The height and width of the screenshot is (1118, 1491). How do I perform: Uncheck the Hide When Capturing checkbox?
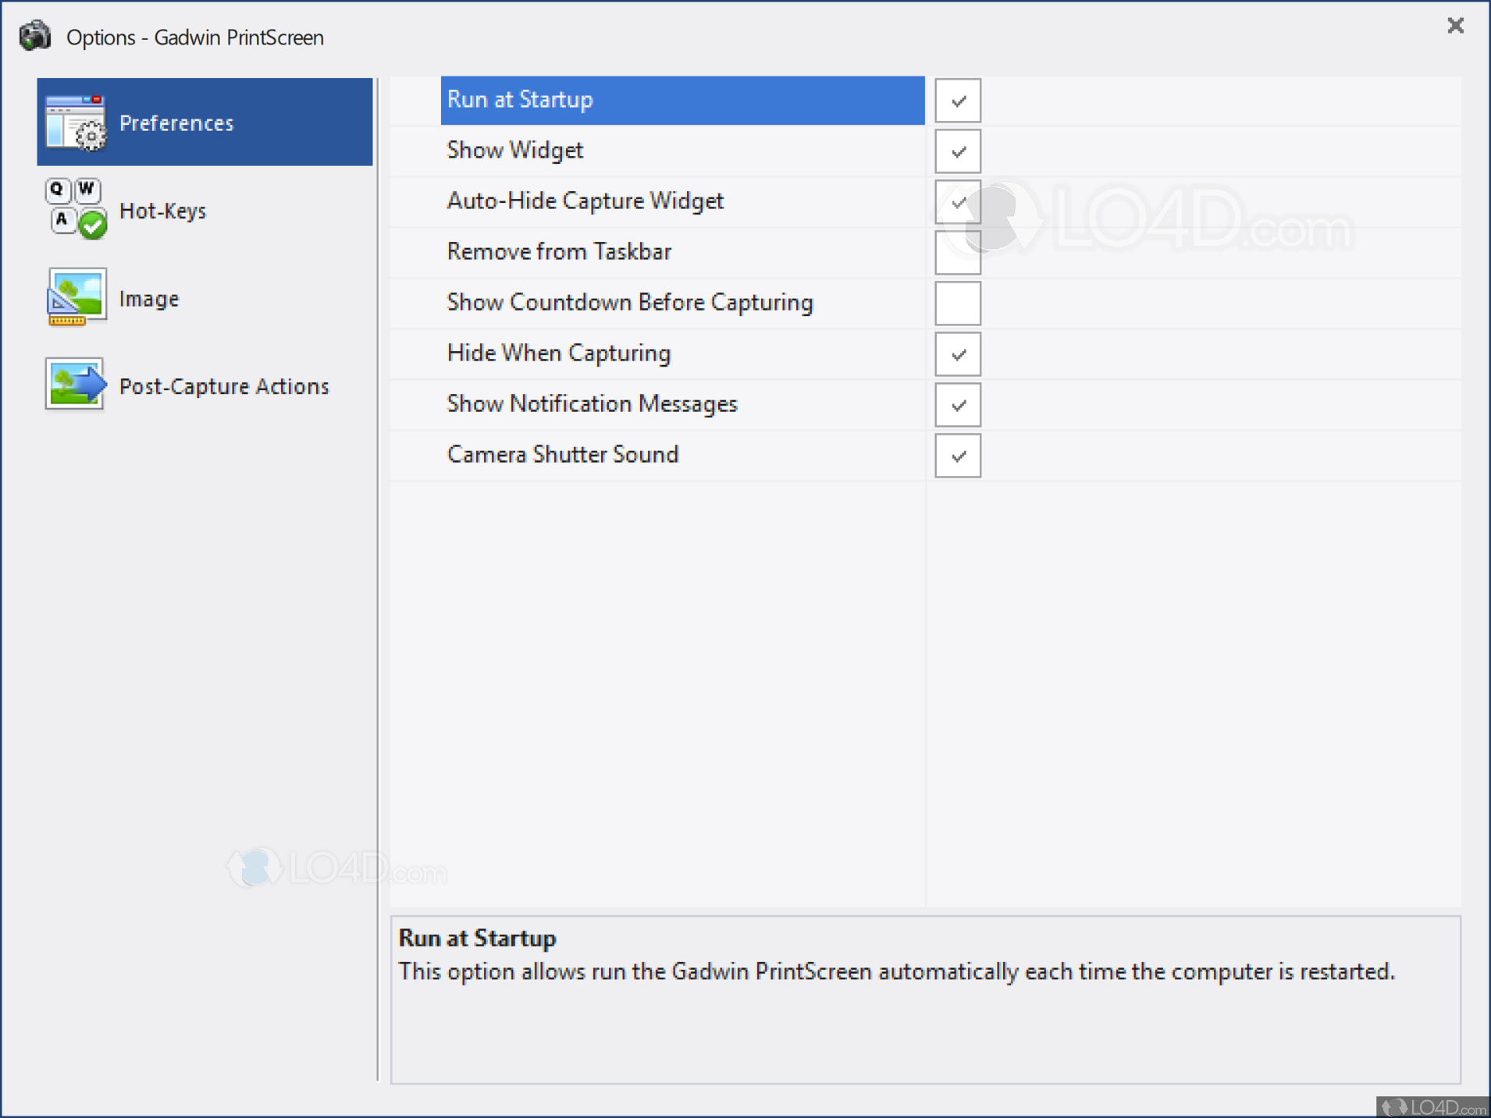pos(958,353)
